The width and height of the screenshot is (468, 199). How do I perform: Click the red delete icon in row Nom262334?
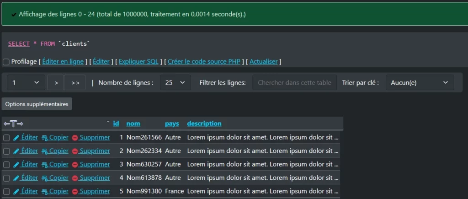75,151
